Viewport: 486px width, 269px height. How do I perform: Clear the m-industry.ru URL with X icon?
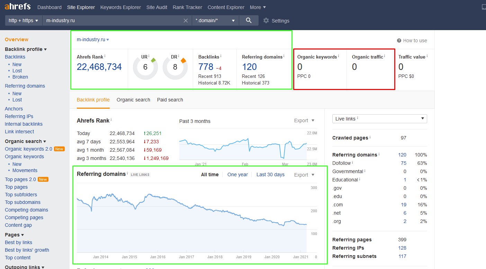click(x=186, y=20)
